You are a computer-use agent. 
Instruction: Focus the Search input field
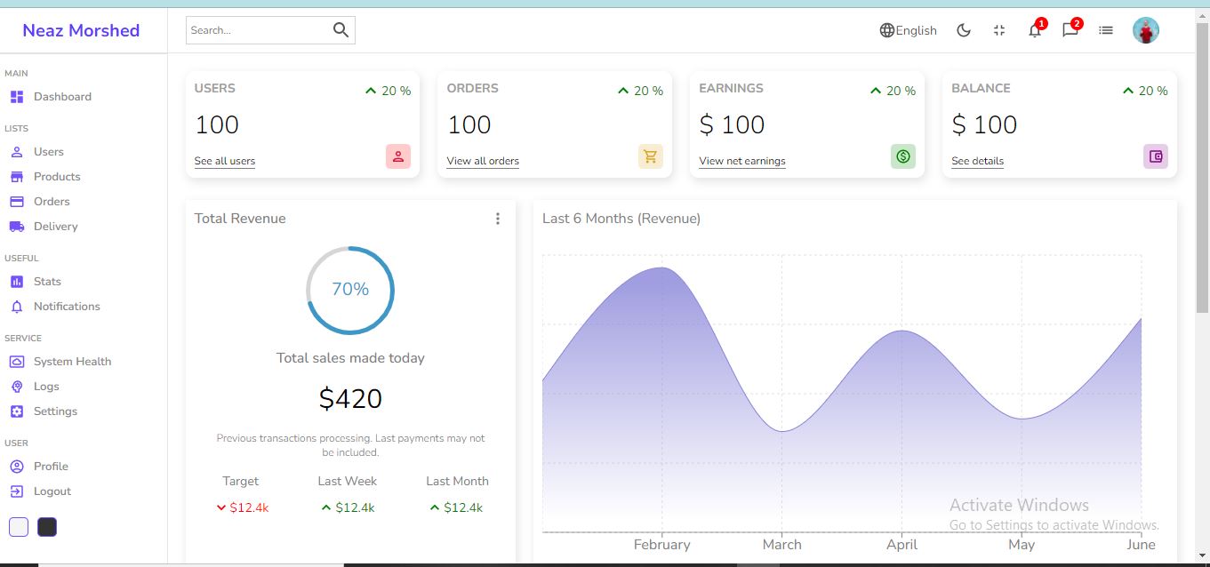(256, 30)
